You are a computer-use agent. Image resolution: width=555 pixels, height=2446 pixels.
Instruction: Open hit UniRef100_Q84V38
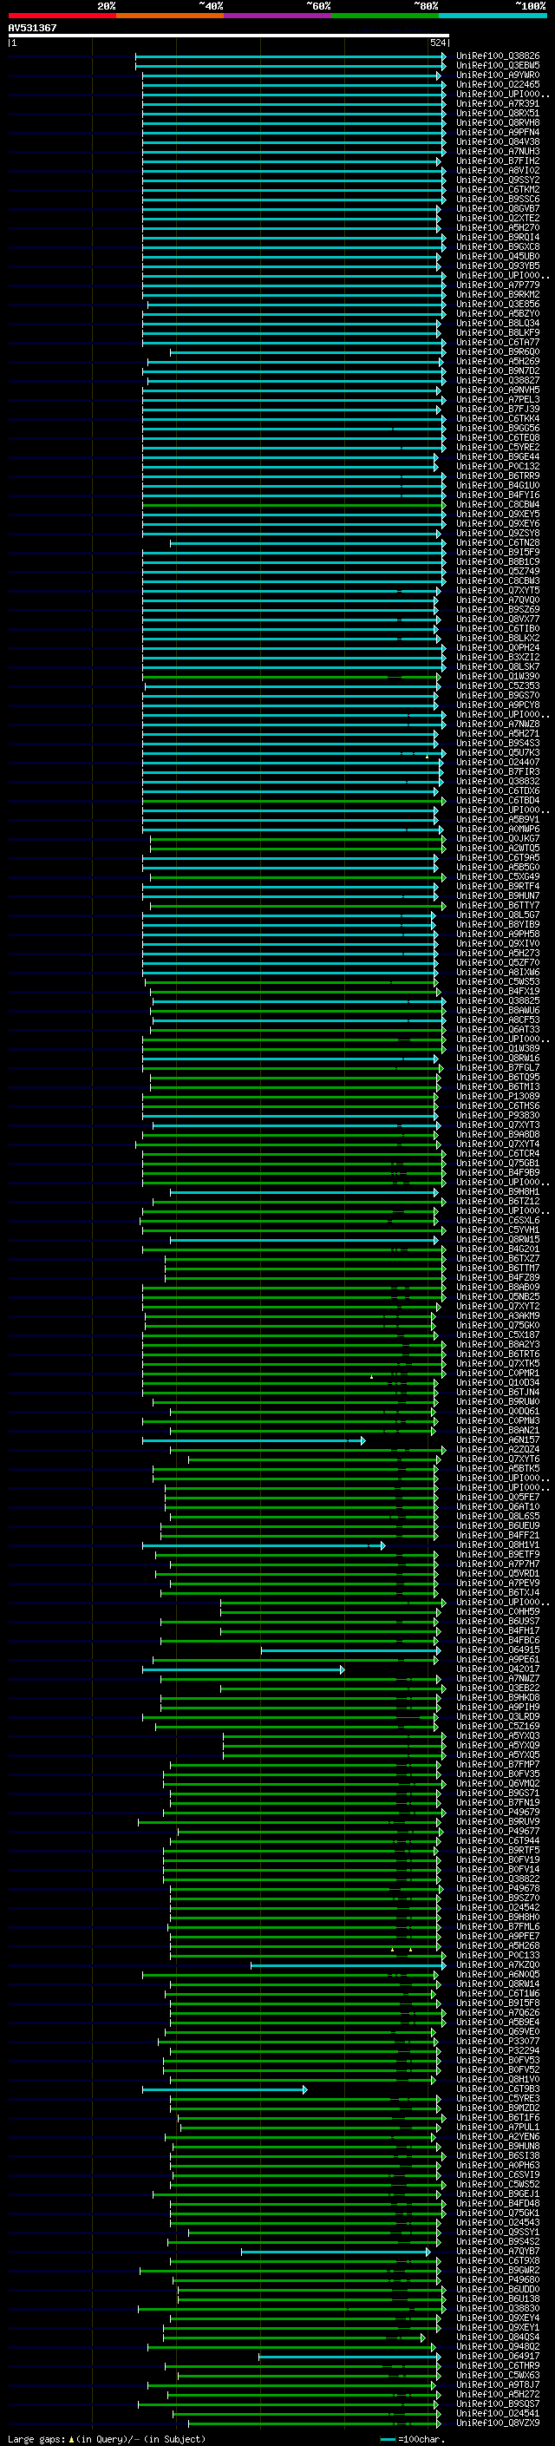[x=498, y=141]
